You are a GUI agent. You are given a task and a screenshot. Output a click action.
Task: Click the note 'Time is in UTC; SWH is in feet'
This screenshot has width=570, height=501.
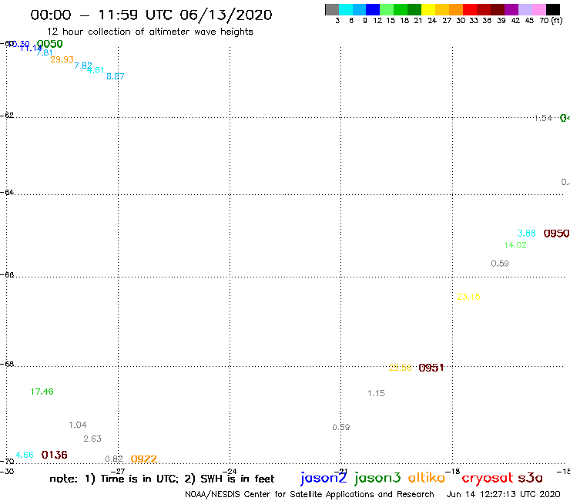(x=162, y=479)
